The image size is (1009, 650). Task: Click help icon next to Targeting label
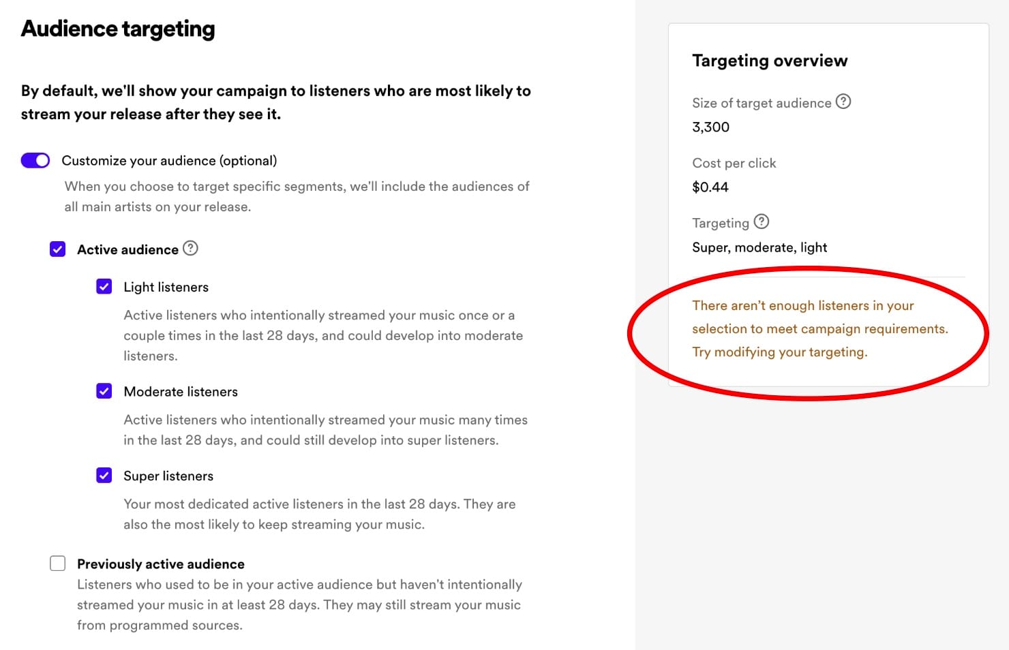pyautogui.click(x=762, y=221)
